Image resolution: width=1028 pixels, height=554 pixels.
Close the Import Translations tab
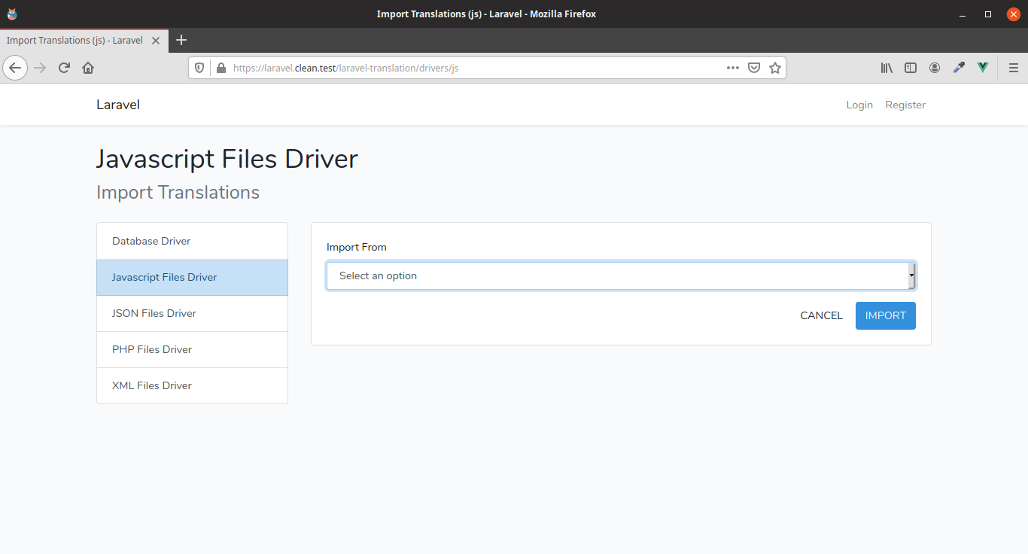[x=156, y=41]
